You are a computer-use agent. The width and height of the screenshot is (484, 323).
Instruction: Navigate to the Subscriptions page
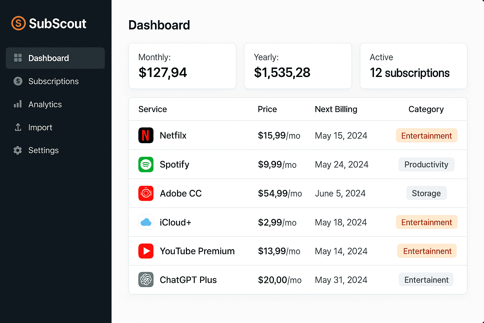tap(54, 81)
